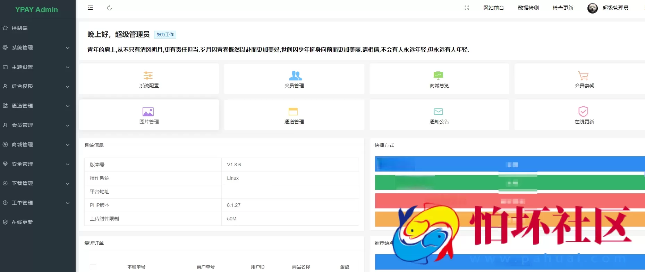
Task: Expand the 商城管理 chevron
Action: coord(68,145)
